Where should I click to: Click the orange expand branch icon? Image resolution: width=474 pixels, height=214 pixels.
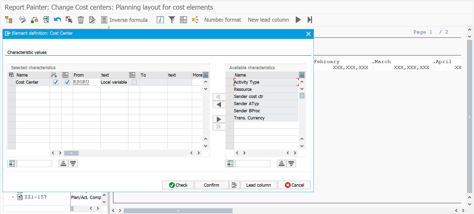click(x=195, y=20)
